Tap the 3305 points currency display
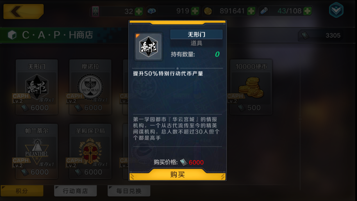 (321, 35)
